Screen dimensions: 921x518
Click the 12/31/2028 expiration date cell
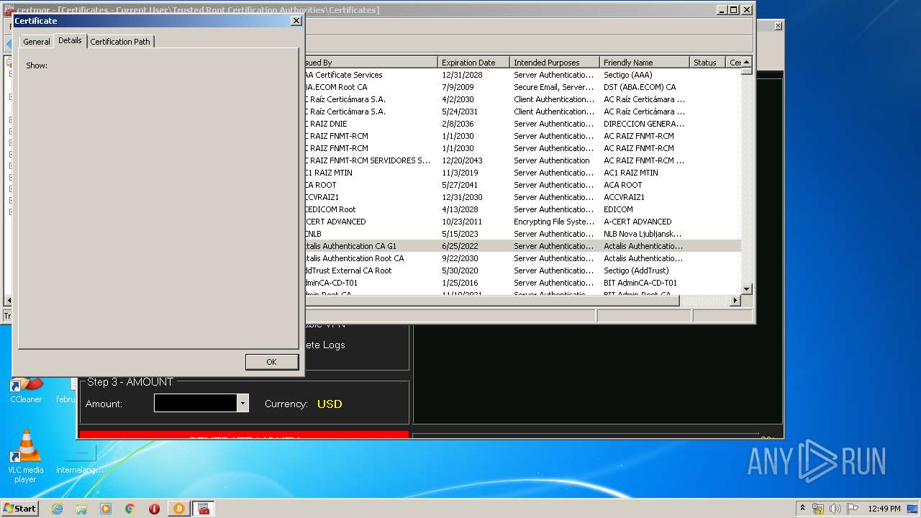click(462, 75)
